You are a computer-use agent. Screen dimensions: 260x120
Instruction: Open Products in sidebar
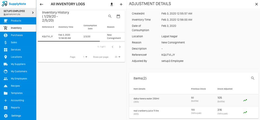point(18,21)
